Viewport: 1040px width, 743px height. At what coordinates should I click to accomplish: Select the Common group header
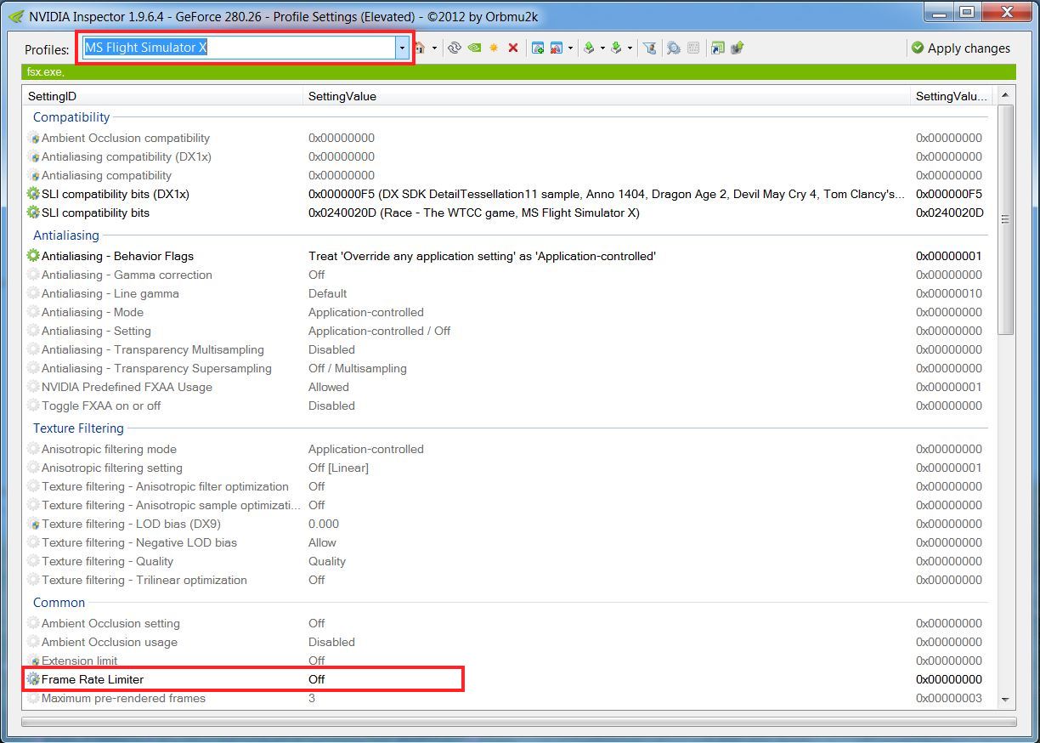(59, 603)
